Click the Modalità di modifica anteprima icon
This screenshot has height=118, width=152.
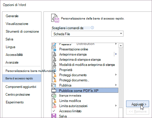[54, 64]
